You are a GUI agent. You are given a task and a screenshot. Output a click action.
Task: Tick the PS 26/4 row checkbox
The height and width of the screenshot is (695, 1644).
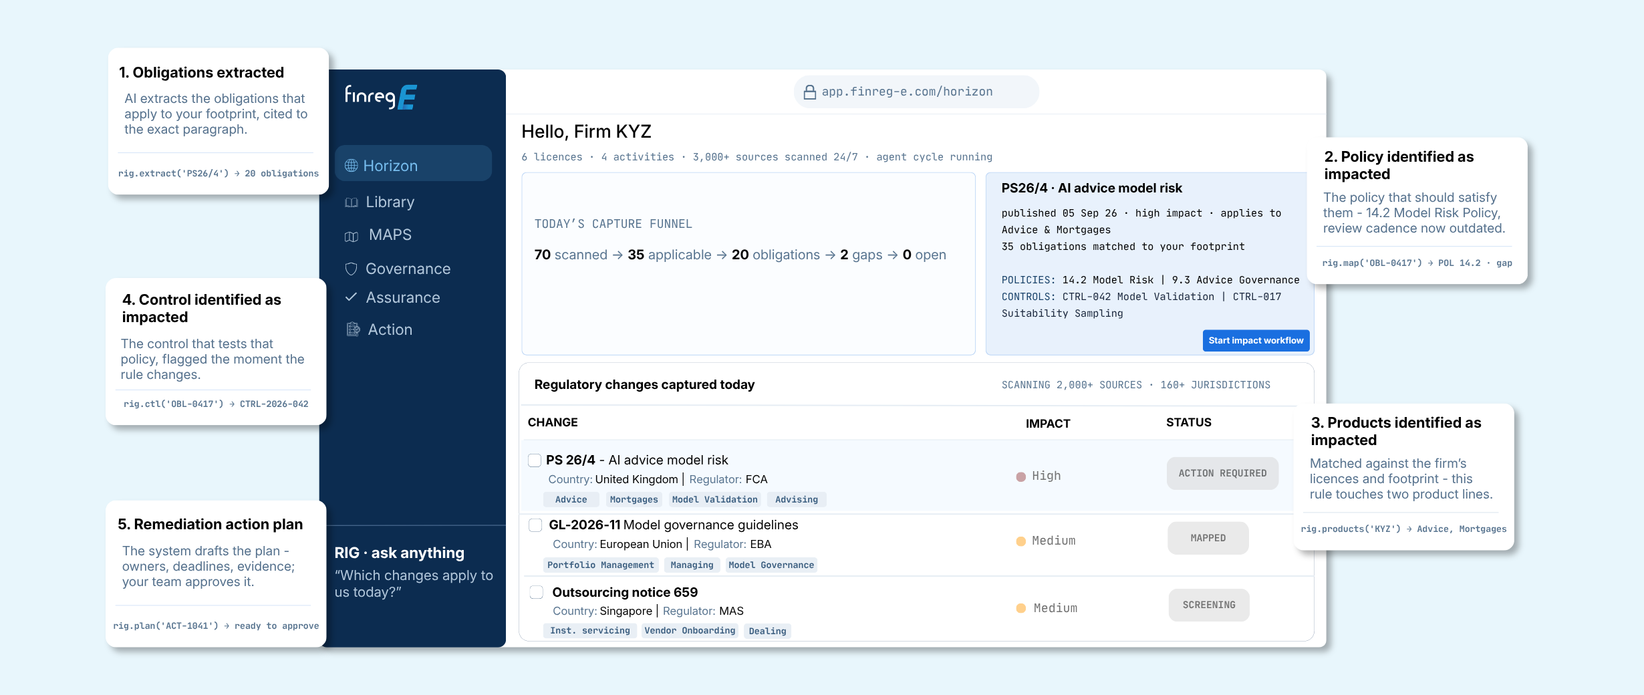(535, 460)
